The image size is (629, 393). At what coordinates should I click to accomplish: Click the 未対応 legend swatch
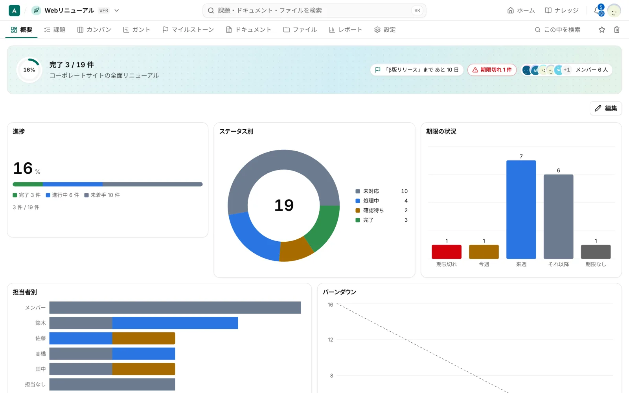(358, 191)
